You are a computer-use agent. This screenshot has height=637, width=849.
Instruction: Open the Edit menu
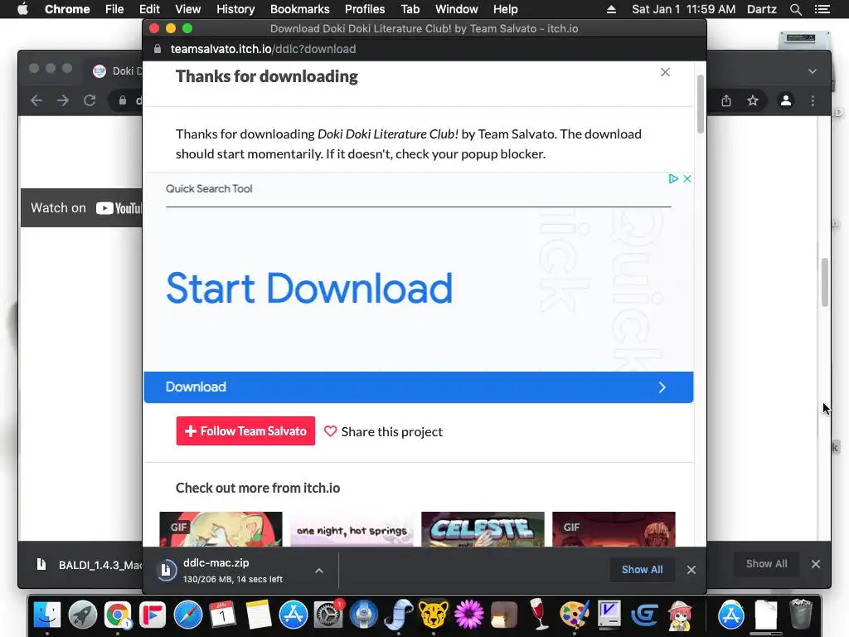point(149,9)
